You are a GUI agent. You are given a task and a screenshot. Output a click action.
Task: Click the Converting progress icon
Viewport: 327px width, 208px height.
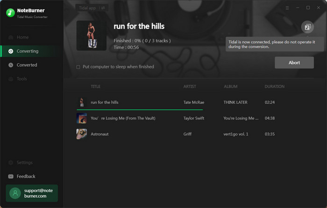click(x=11, y=51)
